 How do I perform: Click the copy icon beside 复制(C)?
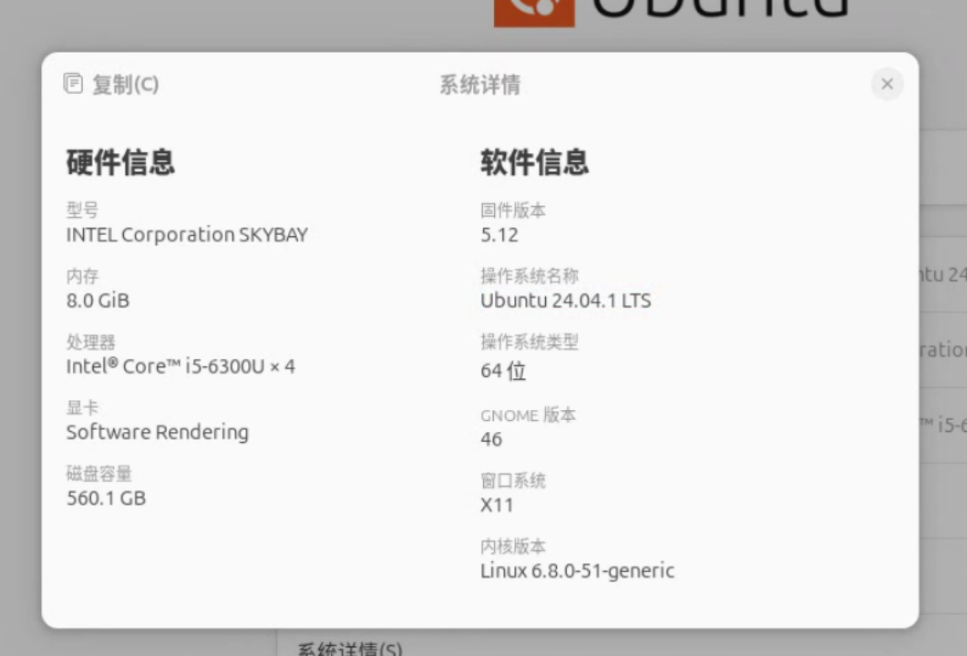pyautogui.click(x=73, y=83)
